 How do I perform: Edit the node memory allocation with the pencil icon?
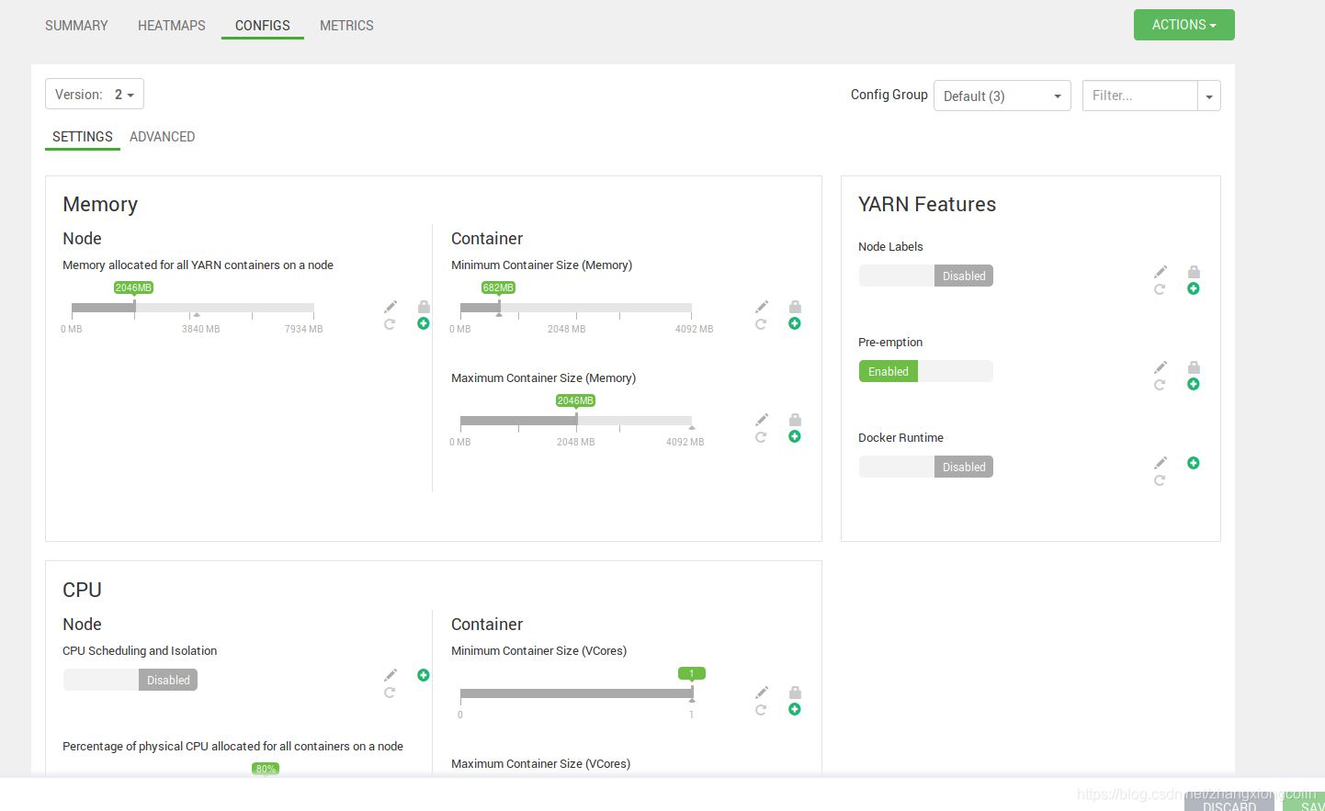(x=391, y=307)
